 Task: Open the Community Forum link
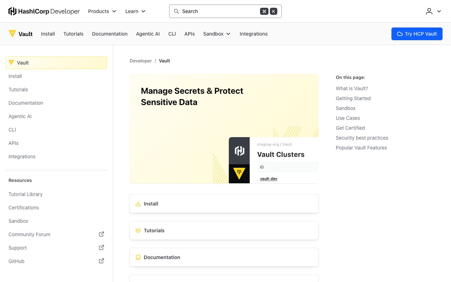[x=56, y=234]
